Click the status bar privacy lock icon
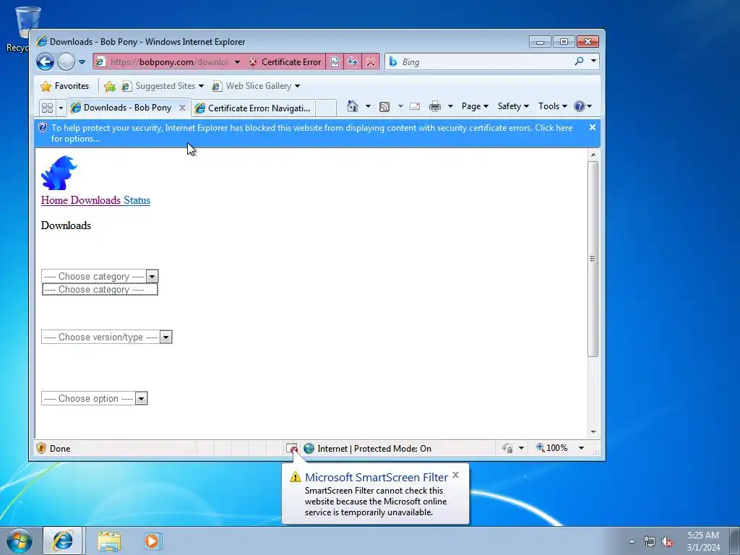Viewport: 740px width, 555px height. tap(507, 448)
